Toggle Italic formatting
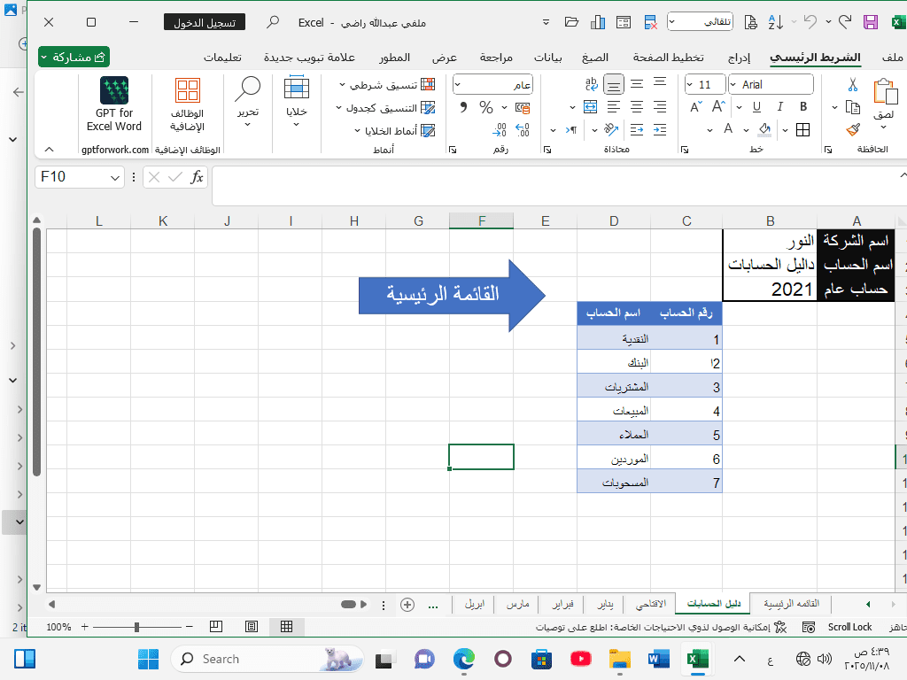The height and width of the screenshot is (680, 907). 780,107
